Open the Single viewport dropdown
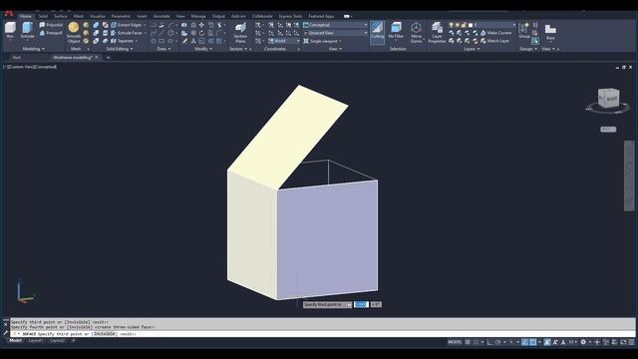This screenshot has height=359, width=638. point(322,41)
